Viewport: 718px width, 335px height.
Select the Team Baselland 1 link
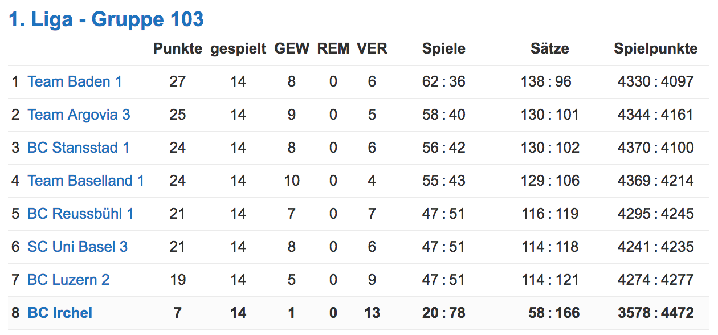click(85, 181)
